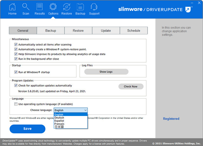
Task: Click the Support headset icon
Action: pyautogui.click(x=94, y=7)
